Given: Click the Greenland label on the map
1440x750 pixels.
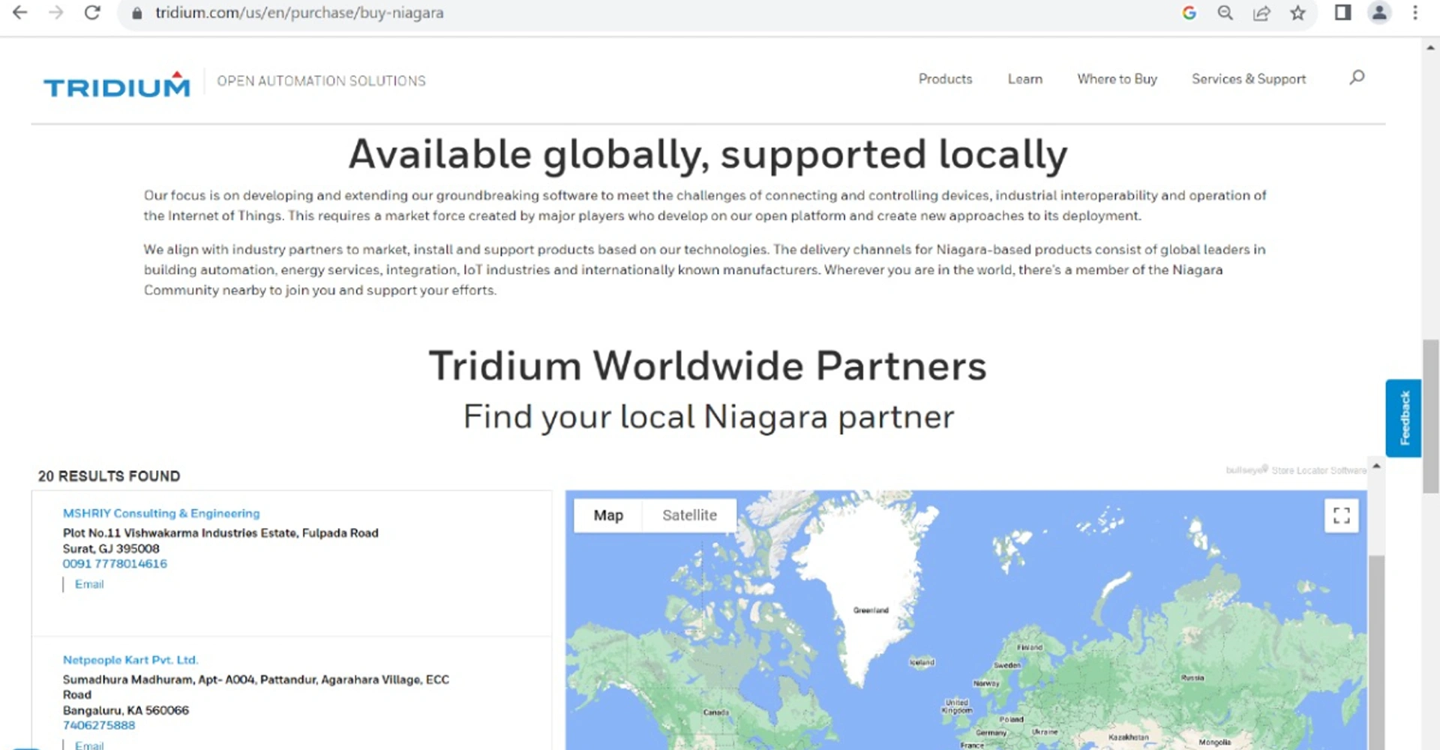Looking at the screenshot, I should (x=871, y=610).
